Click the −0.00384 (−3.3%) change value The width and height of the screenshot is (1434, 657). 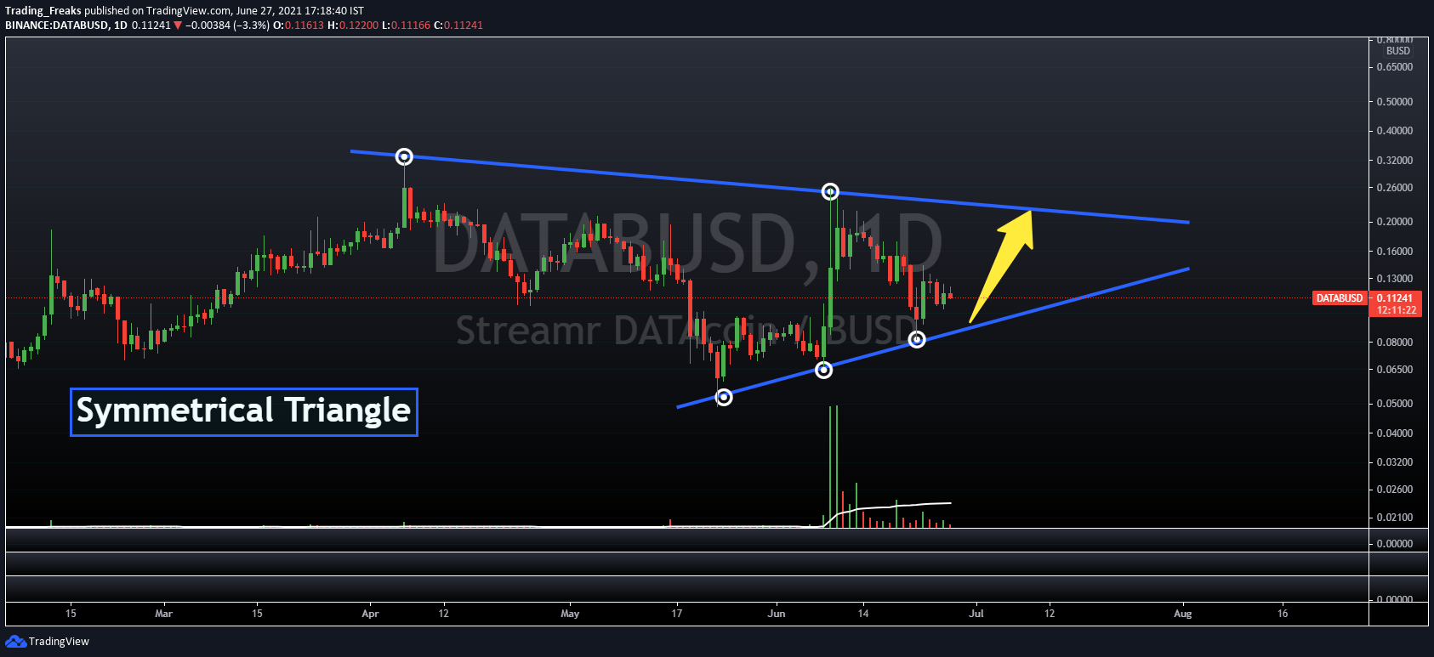click(x=227, y=25)
